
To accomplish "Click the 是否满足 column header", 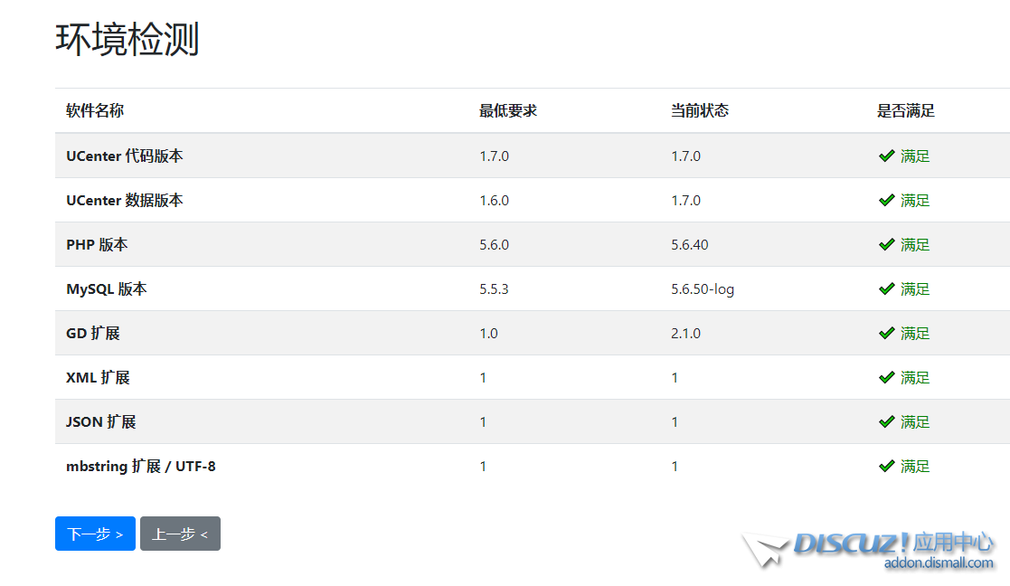I will [906, 110].
